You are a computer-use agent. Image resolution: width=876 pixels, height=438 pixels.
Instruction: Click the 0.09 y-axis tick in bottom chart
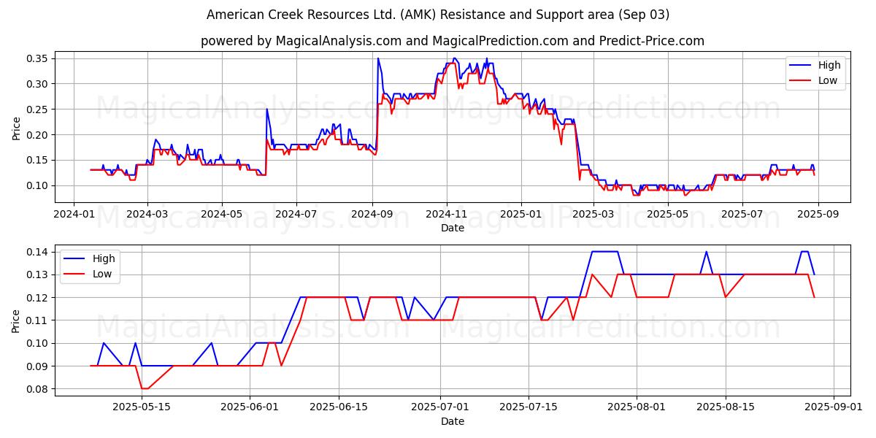tap(38, 366)
